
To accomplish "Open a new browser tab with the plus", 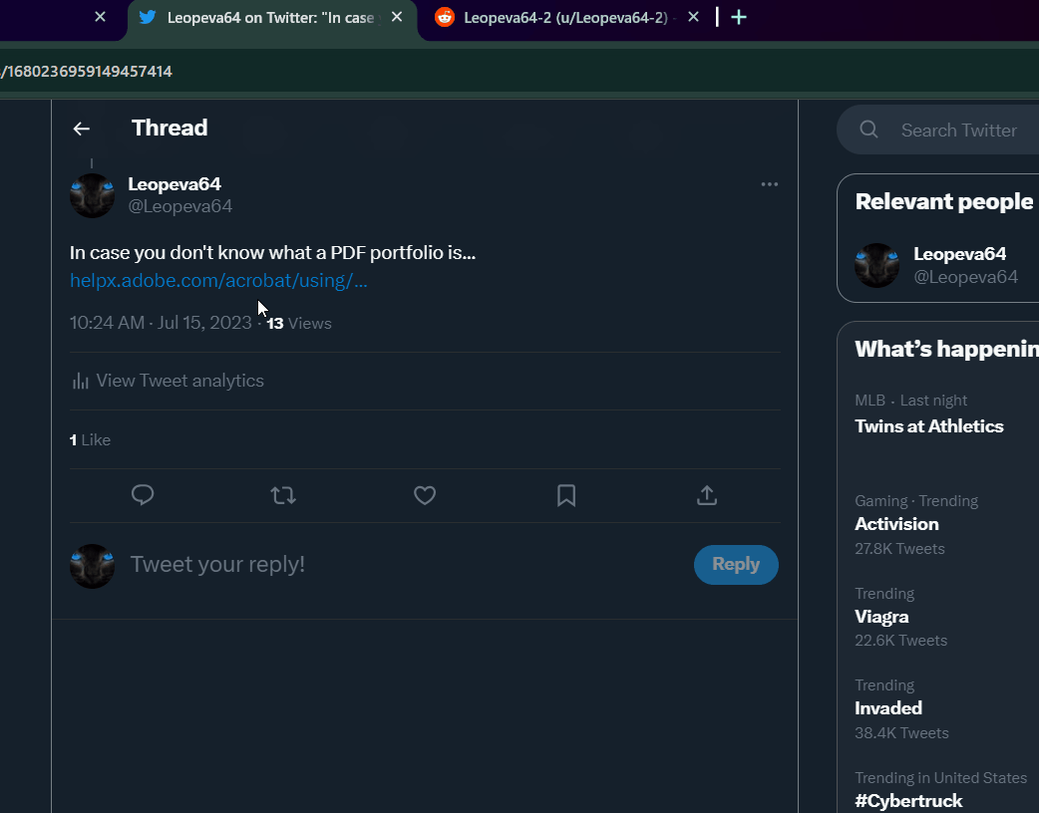I will [x=738, y=17].
